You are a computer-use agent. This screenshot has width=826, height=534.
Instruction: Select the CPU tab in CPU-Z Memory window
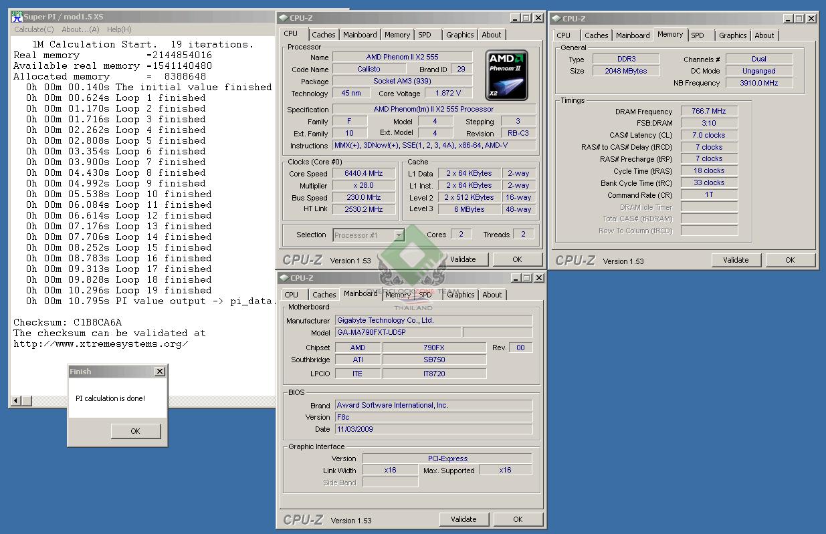564,35
